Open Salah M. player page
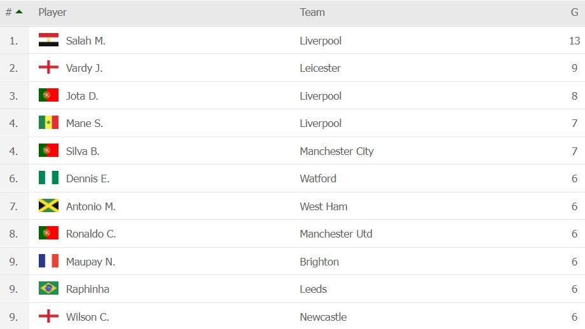 point(86,41)
